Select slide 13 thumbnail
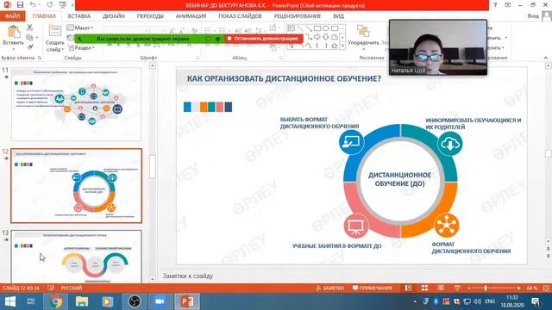 point(77,257)
